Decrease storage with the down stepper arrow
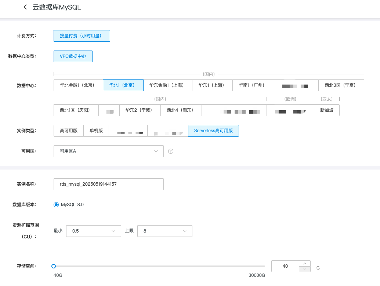The height and width of the screenshot is (286, 380). pos(305,269)
